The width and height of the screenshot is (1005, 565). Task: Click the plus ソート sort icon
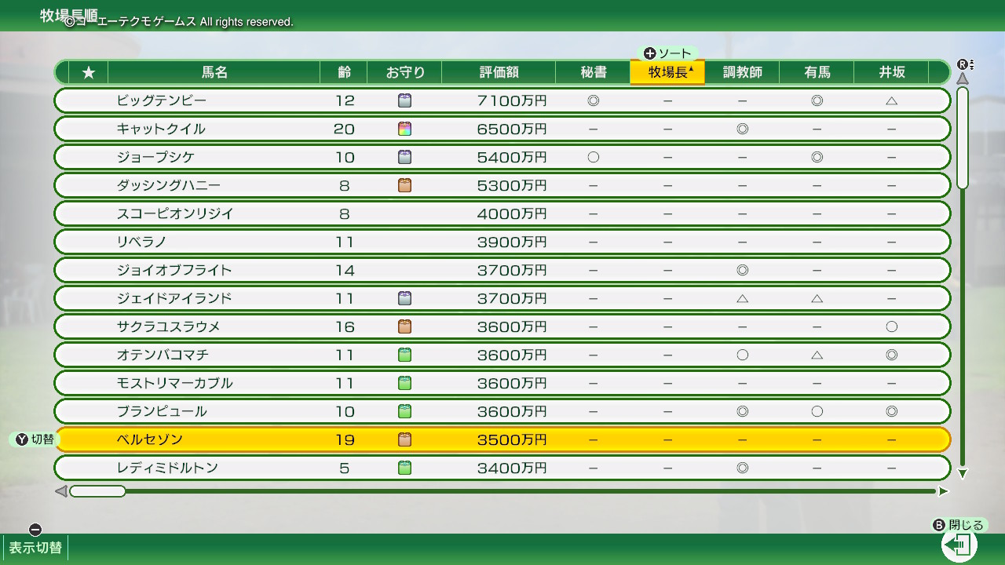[649, 53]
